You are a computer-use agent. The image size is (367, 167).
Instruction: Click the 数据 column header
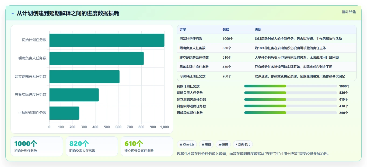tap(226, 30)
